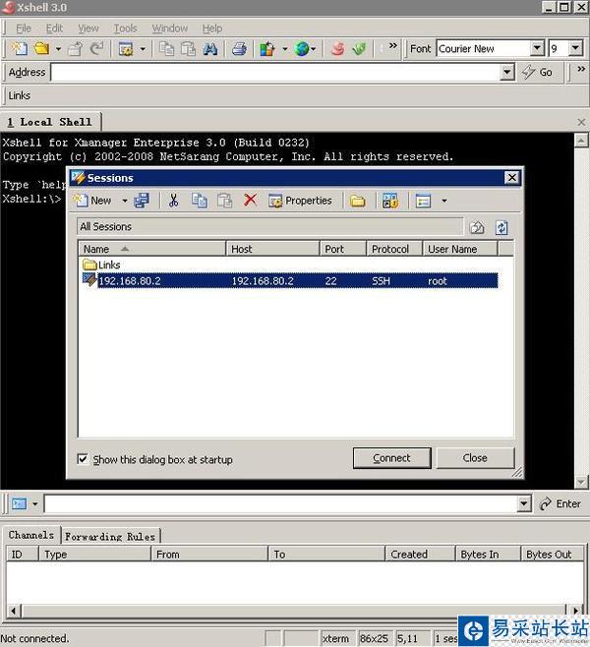Open the File menu
The image size is (590, 647).
(24, 29)
